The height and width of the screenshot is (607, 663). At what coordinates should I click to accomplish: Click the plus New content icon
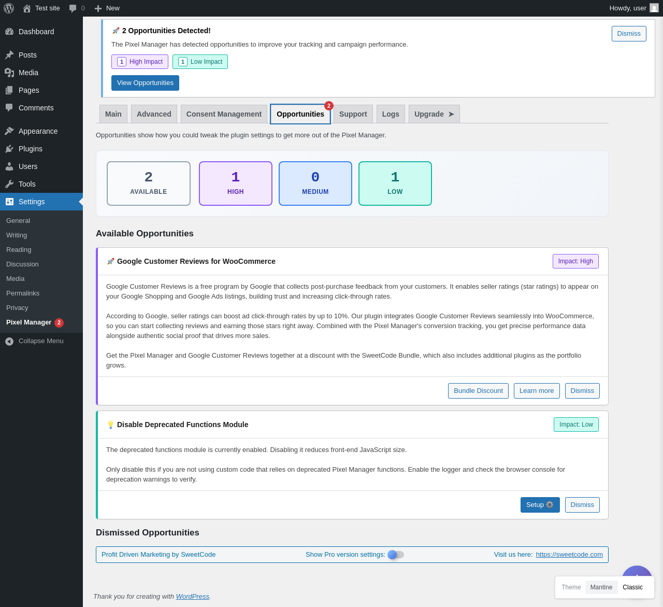click(x=98, y=8)
